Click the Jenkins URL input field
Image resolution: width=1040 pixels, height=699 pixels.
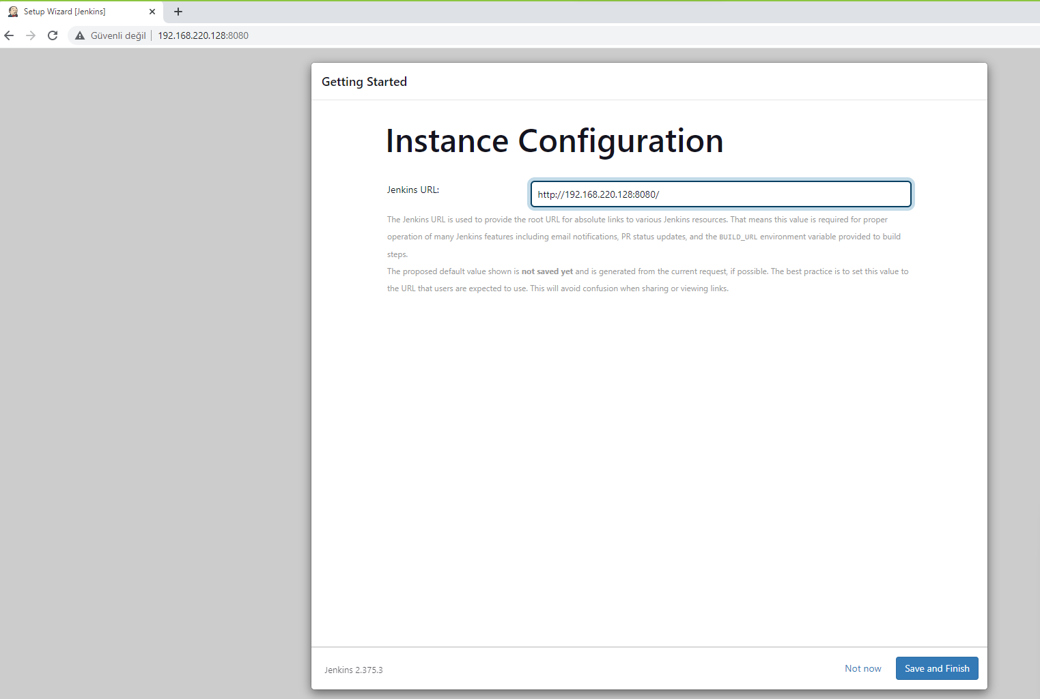point(721,194)
